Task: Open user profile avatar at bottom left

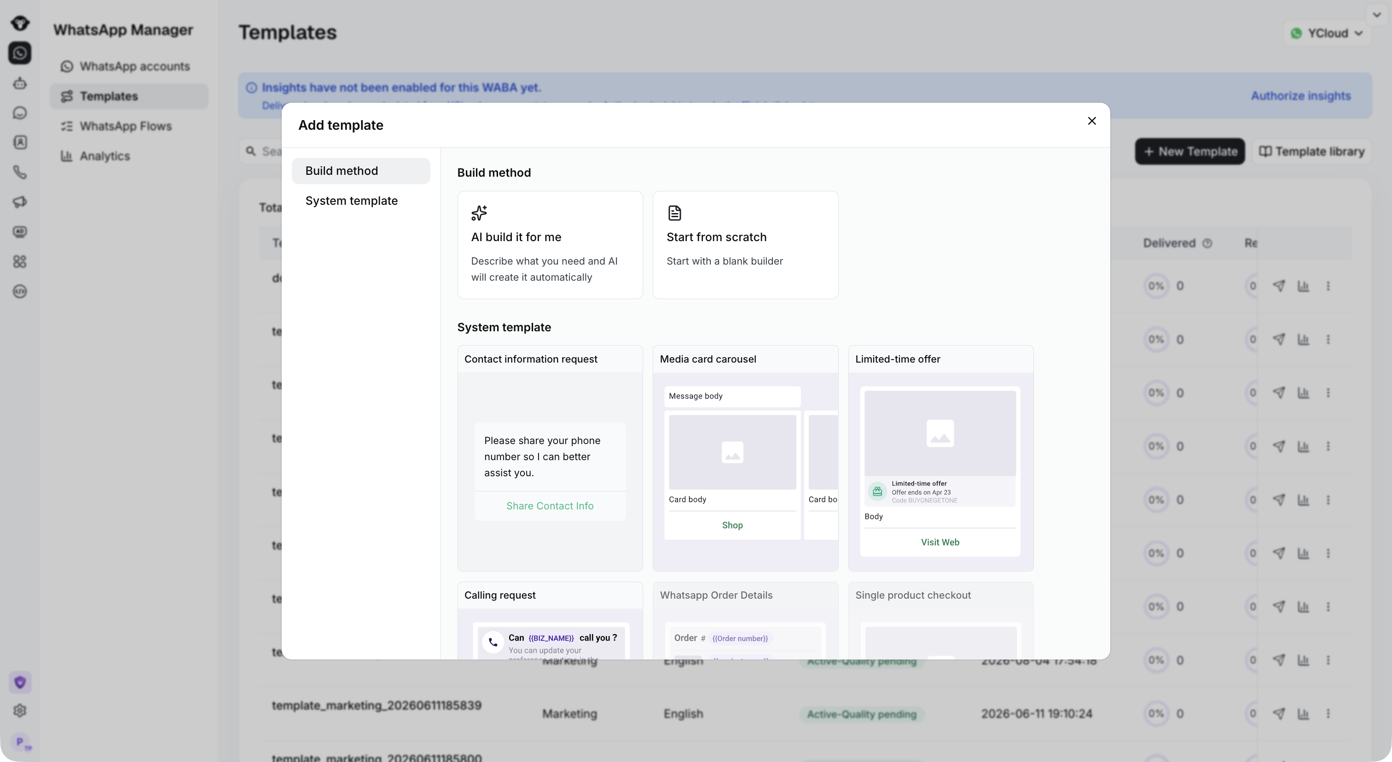Action: click(x=22, y=743)
